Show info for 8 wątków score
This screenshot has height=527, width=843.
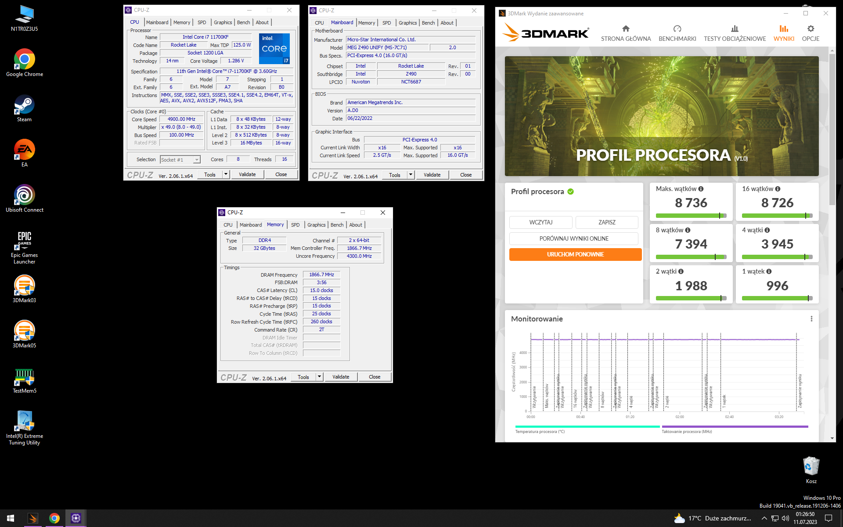click(688, 230)
